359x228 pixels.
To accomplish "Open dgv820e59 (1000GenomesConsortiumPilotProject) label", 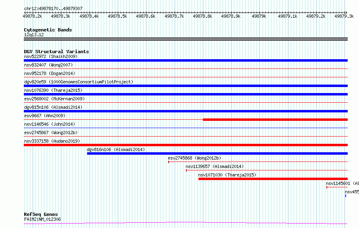I will 79,82.
